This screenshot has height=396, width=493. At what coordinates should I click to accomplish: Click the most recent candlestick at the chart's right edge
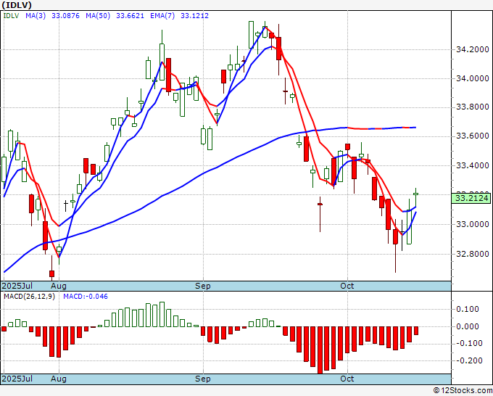tap(415, 194)
